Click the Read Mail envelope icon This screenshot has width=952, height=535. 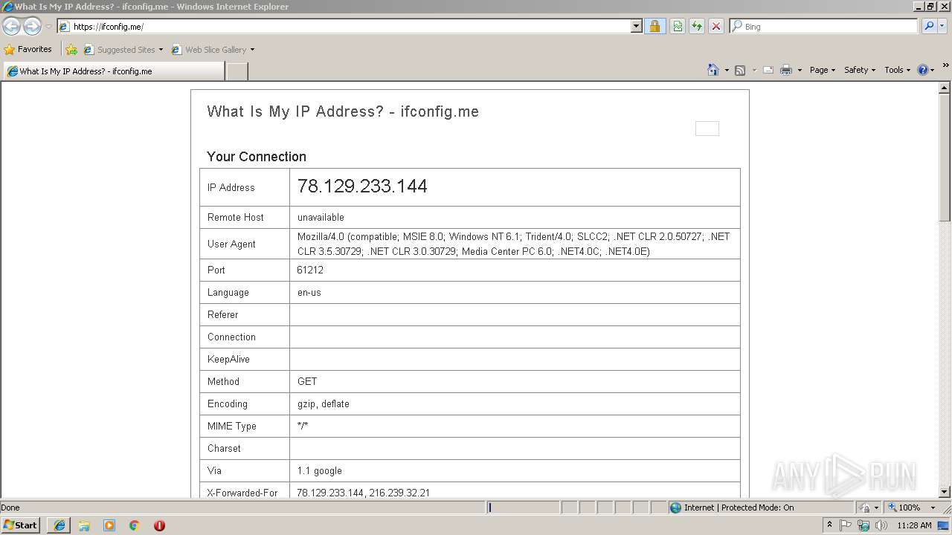pyautogui.click(x=768, y=70)
